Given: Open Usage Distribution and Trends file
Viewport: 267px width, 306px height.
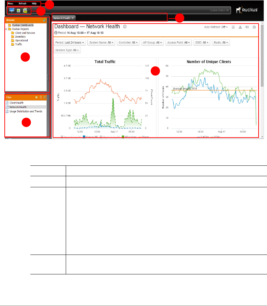Looking at the screenshot, I should 26,111.
